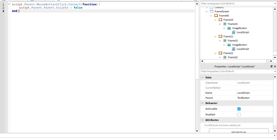Undock the Properties panel

tap(271, 66)
